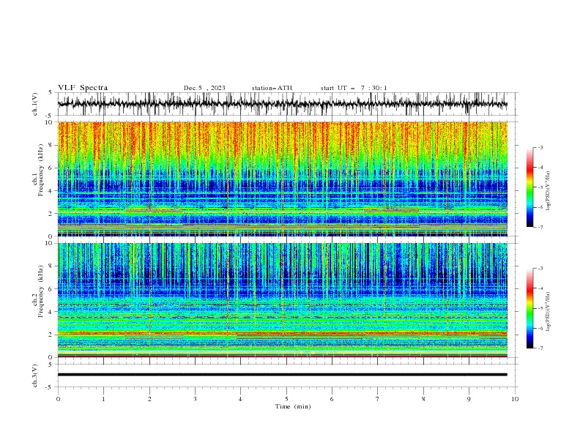580x448 pixels.
Task: Click the time axis tick label "9"
Action: tap(469, 399)
